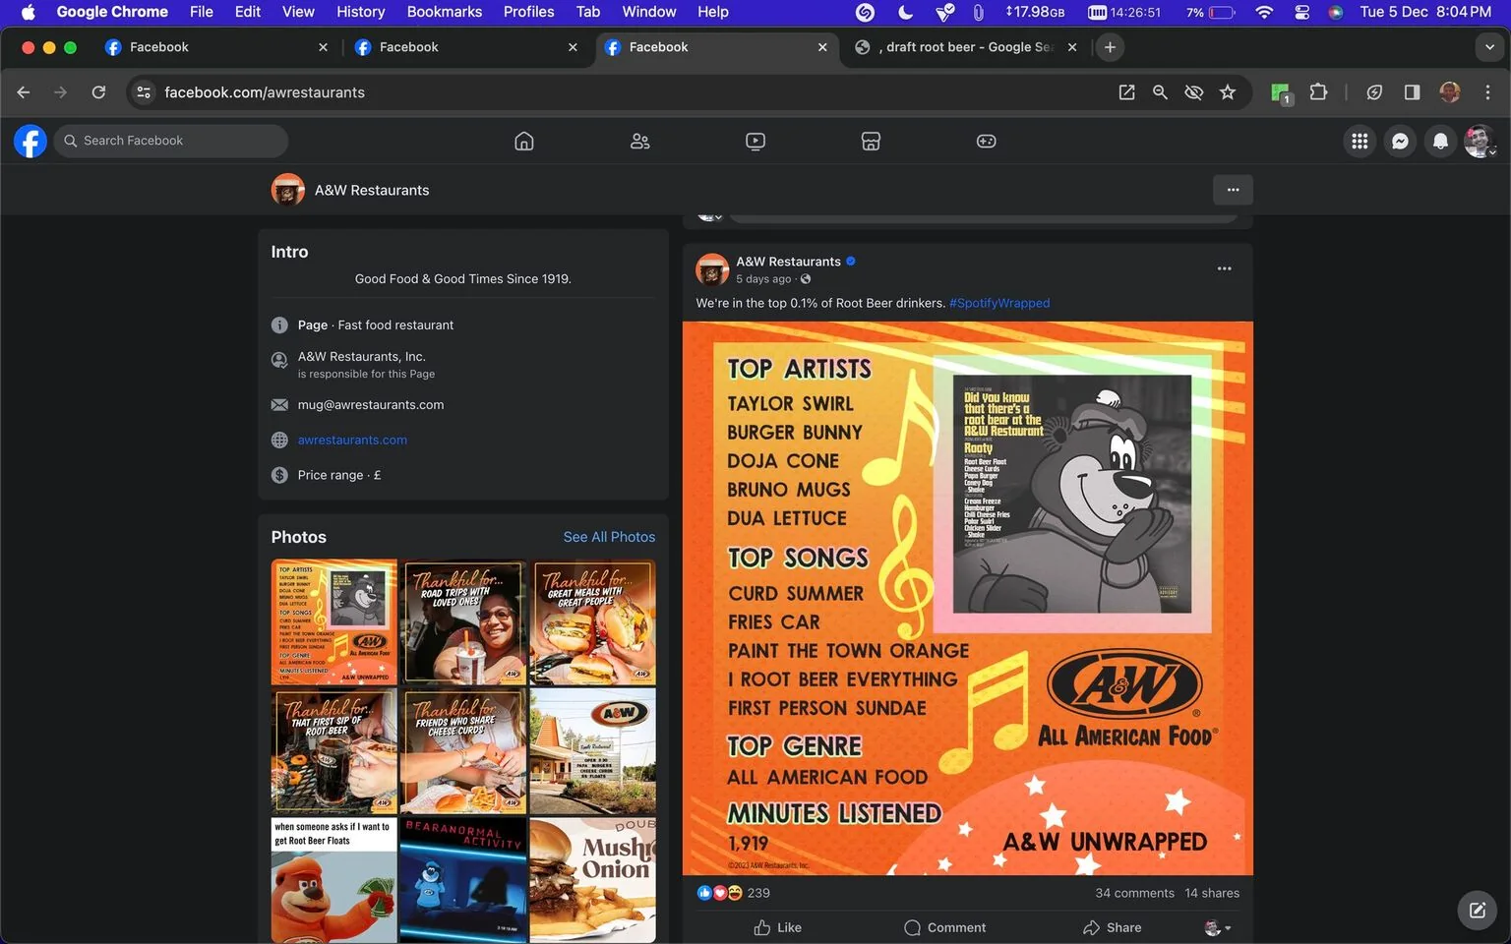Open A&W Restaurants page options menu
The width and height of the screenshot is (1511, 944).
tap(1233, 190)
